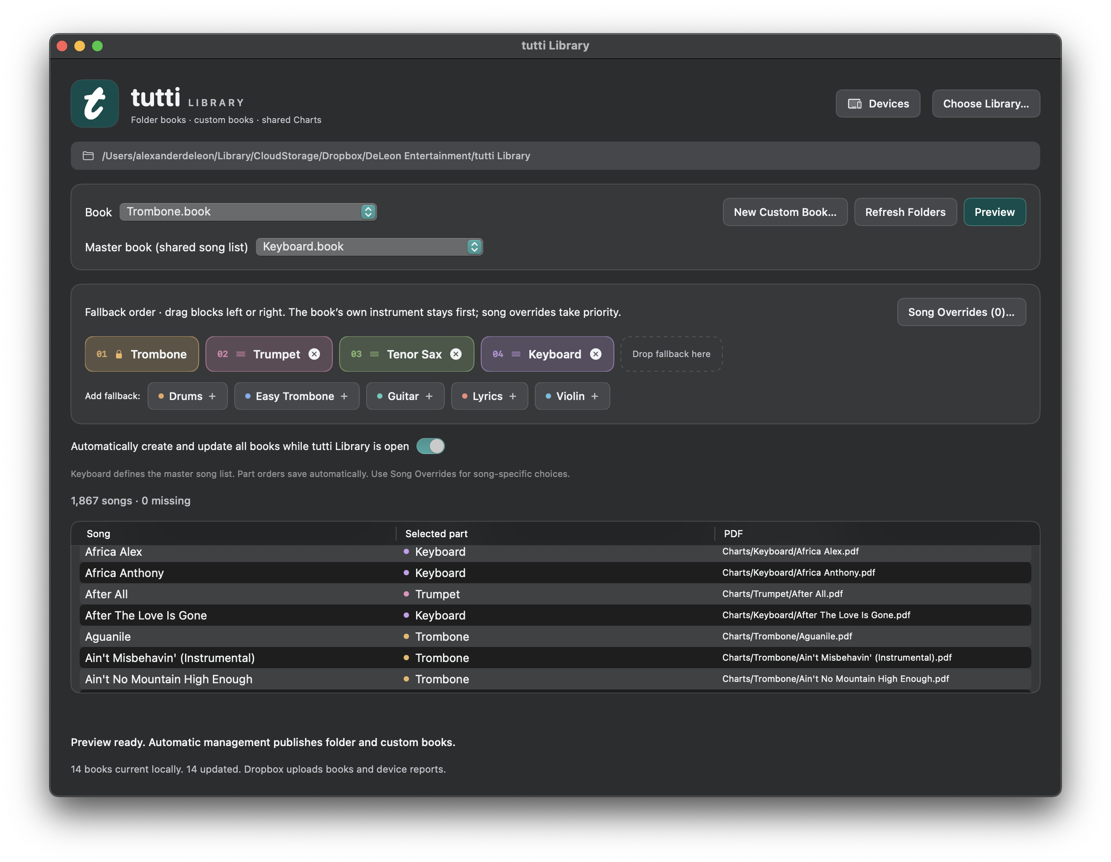Image resolution: width=1111 pixels, height=862 pixels.
Task: Remove the Keyboard fallback block
Action: [x=595, y=354]
